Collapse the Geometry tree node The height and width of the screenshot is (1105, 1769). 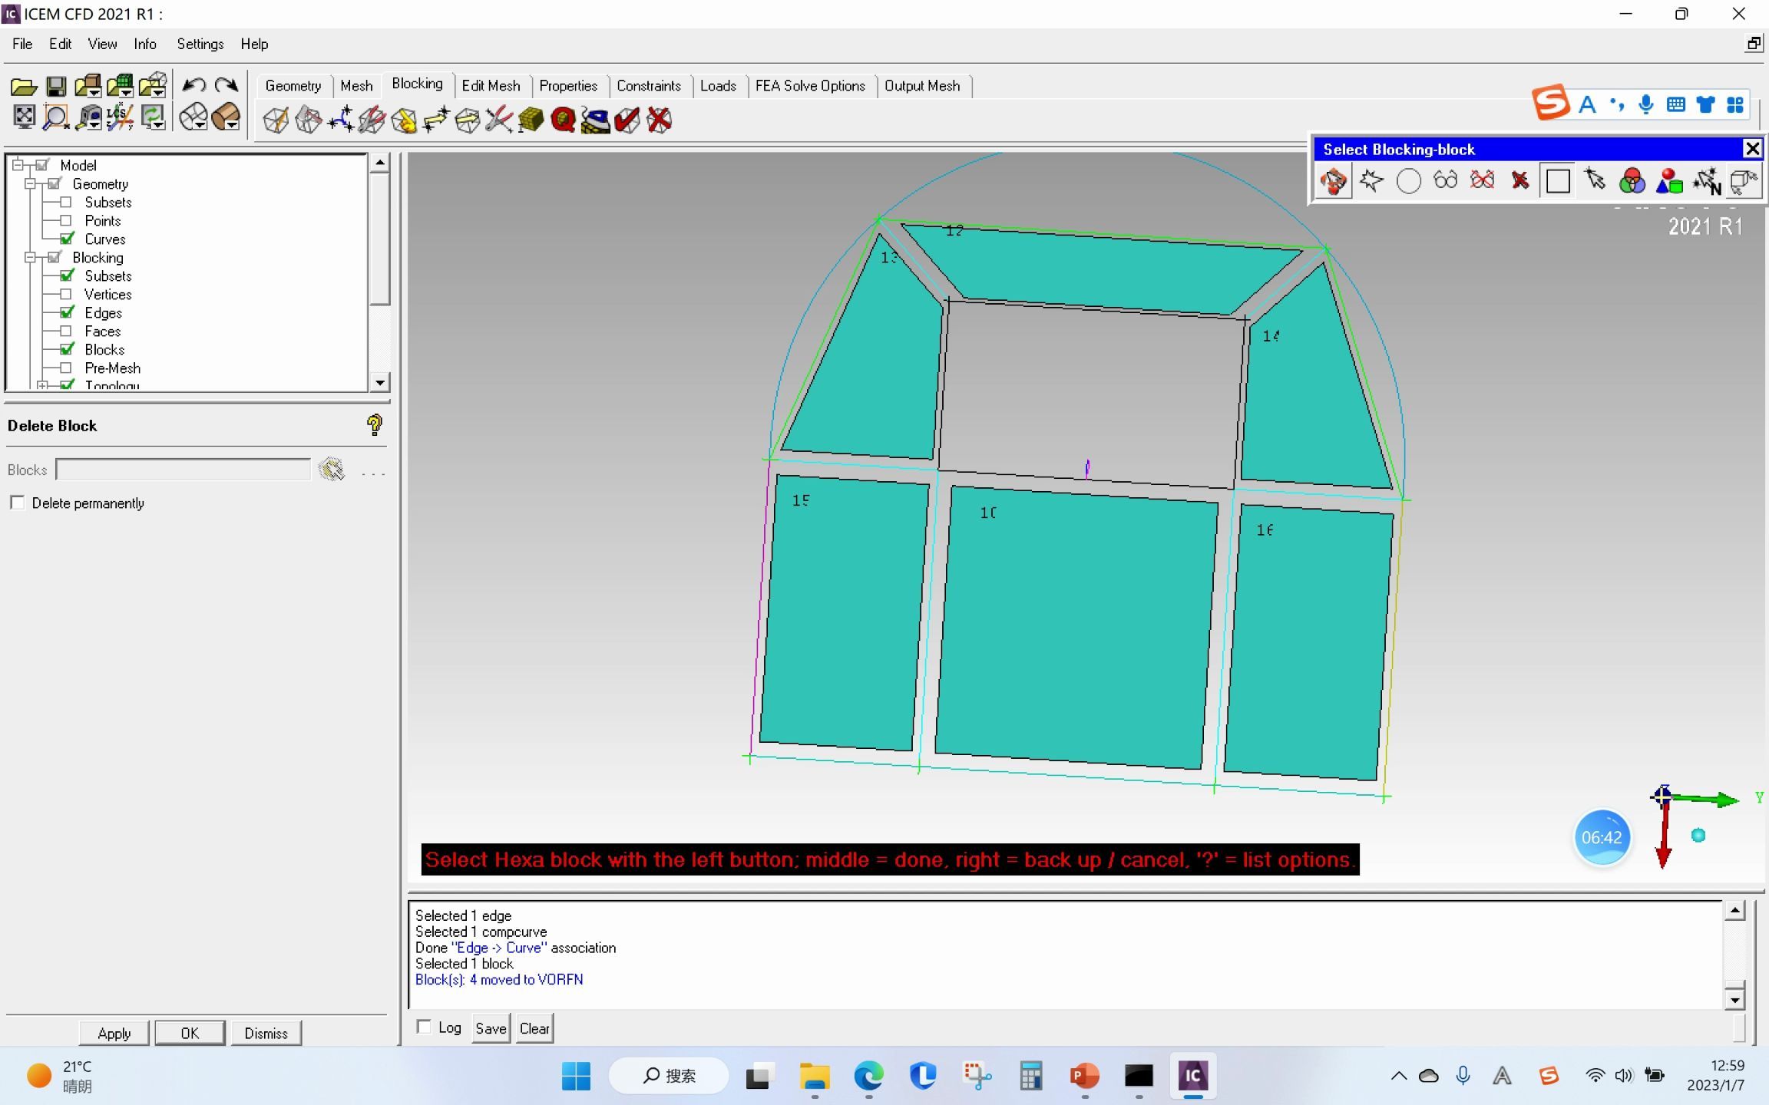30,184
